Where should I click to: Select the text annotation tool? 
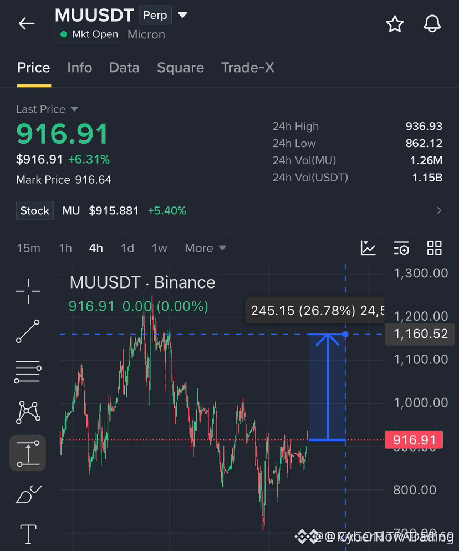click(x=28, y=534)
